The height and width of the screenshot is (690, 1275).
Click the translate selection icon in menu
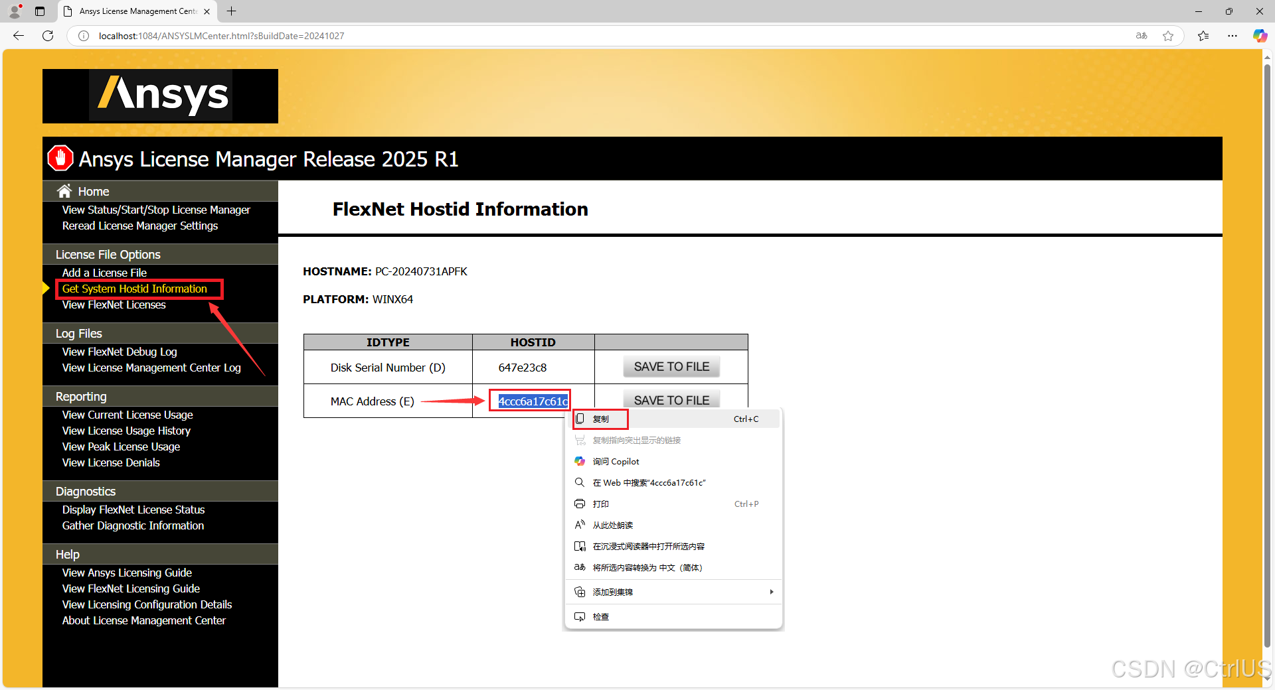point(580,567)
